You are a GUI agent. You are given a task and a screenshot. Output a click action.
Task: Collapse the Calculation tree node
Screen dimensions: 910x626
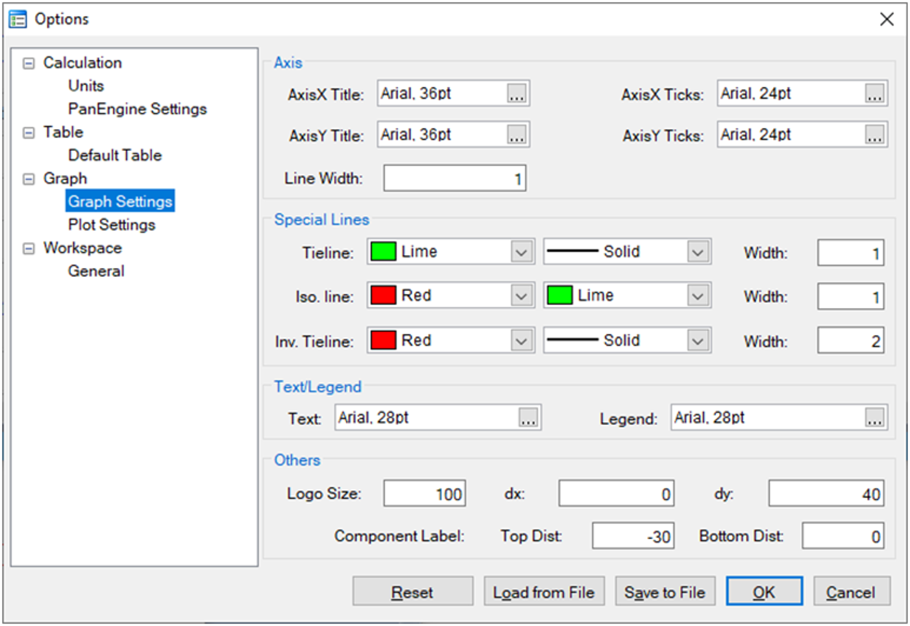(x=29, y=64)
